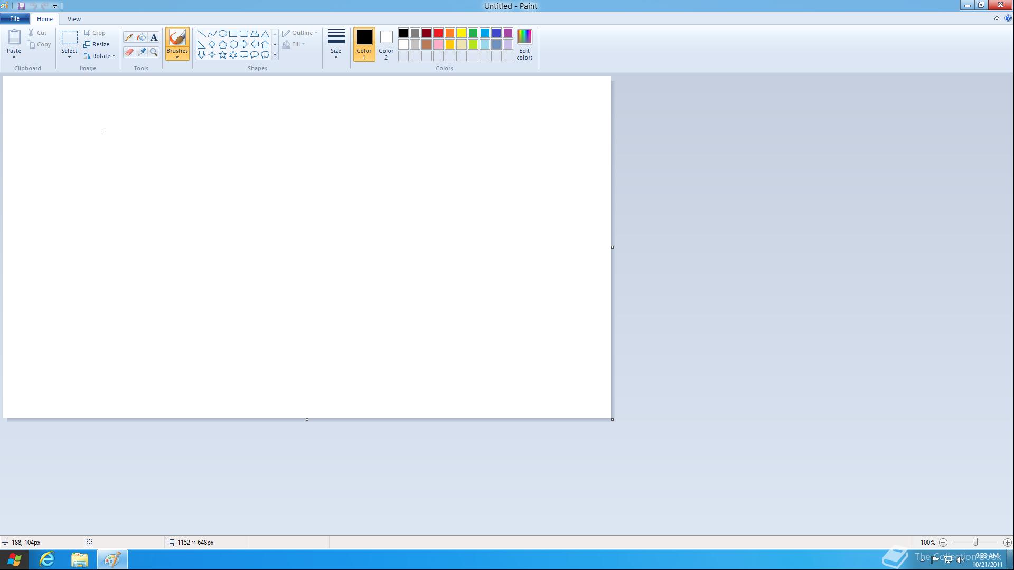Activate the Color picker eyedropper
The image size is (1014, 570).
click(142, 52)
